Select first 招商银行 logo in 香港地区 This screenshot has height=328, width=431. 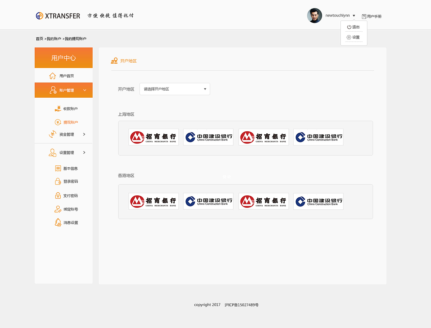[154, 201]
